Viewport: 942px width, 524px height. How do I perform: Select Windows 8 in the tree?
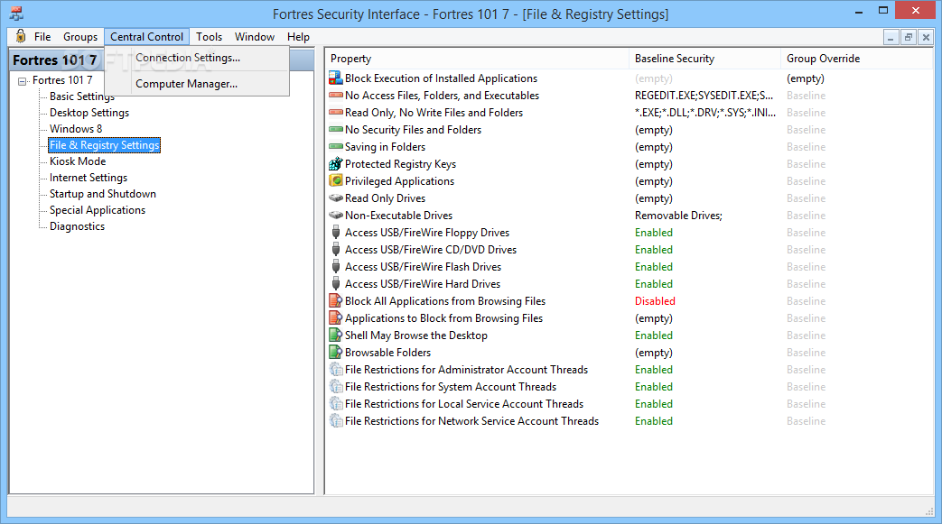pyautogui.click(x=76, y=128)
